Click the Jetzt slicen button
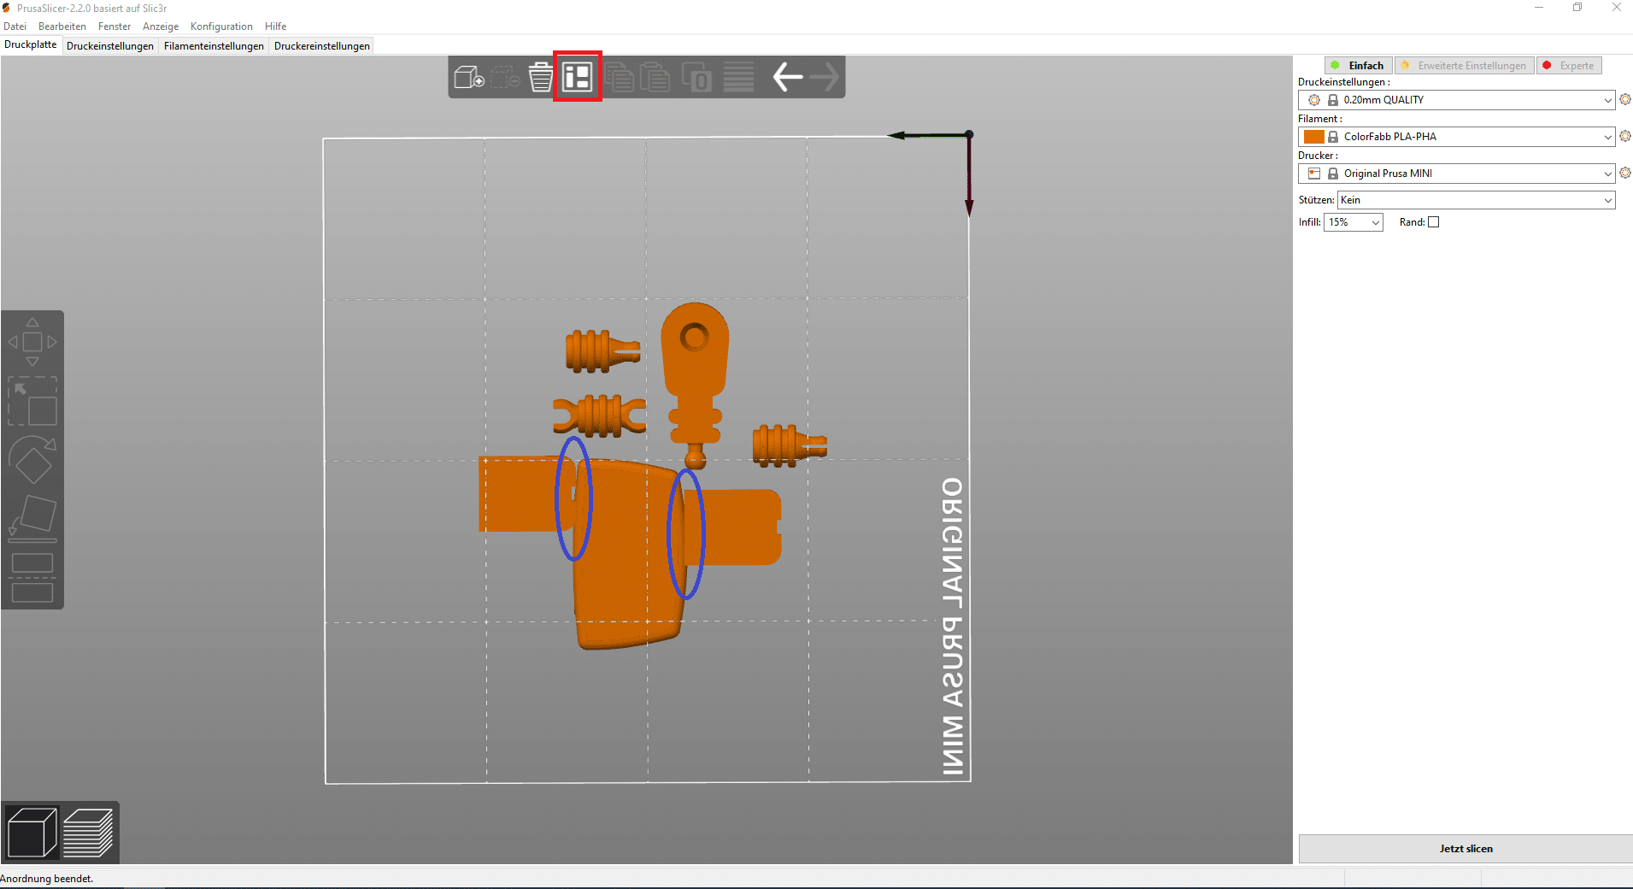Viewport: 1633px width, 889px height. [x=1466, y=849]
